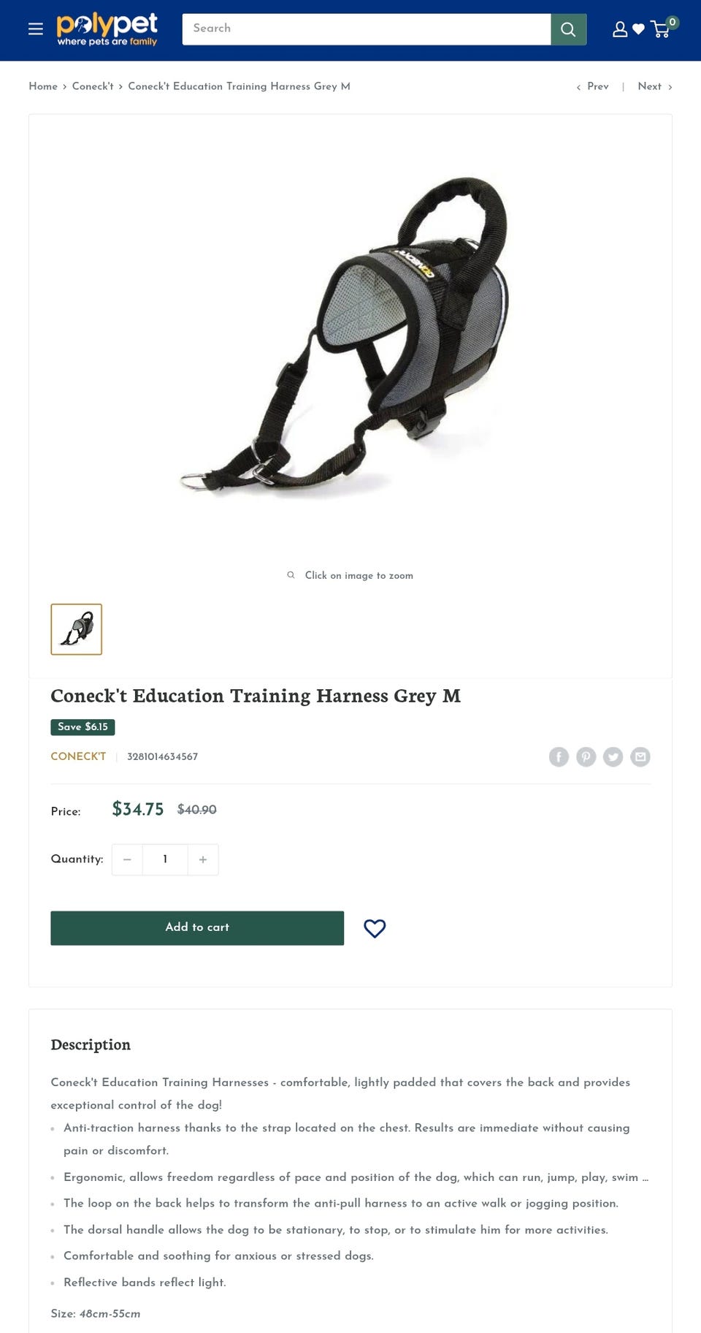Open the shopping cart icon
This screenshot has height=1333, width=701.
pos(662,29)
